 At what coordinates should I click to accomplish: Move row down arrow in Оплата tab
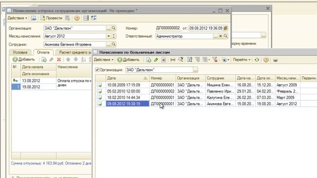pyautogui.click(x=76, y=59)
